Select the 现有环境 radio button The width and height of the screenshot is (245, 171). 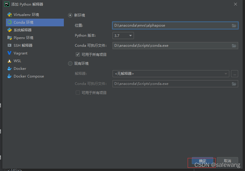click(x=70, y=64)
